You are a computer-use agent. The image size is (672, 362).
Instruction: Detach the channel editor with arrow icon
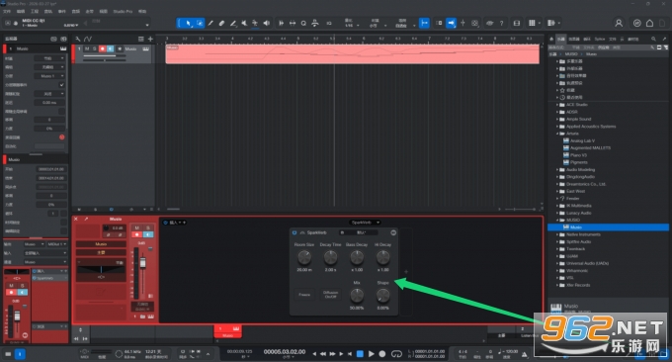coord(86,219)
